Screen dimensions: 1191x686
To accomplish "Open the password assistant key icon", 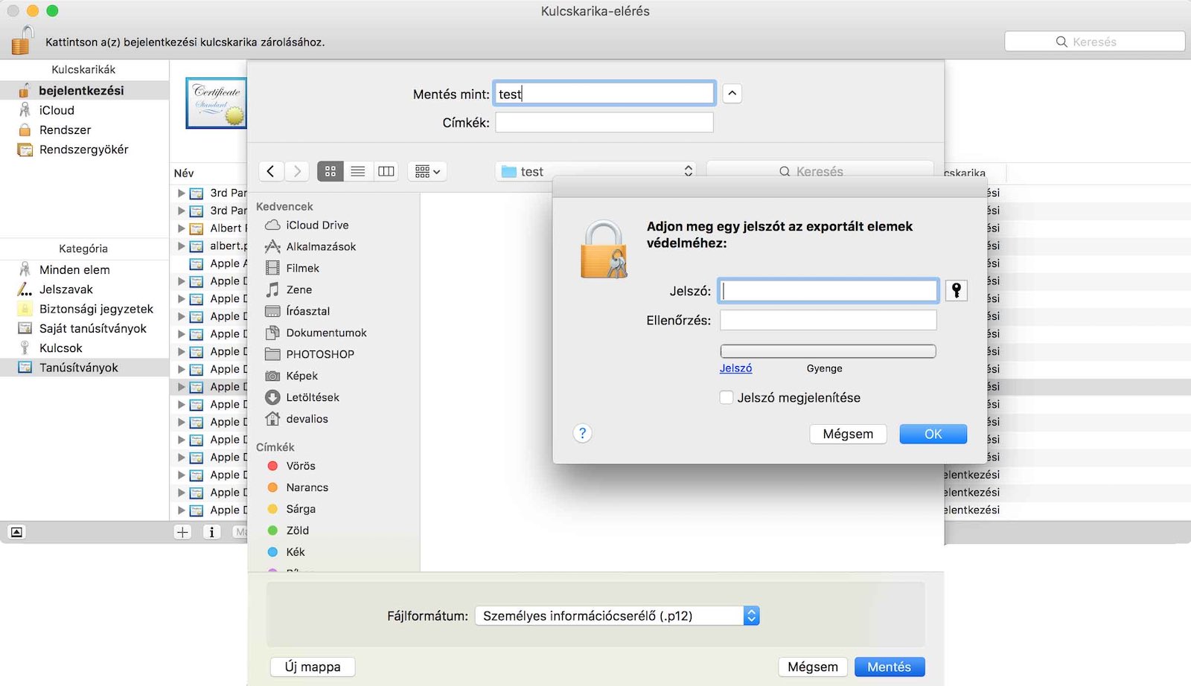I will (956, 290).
